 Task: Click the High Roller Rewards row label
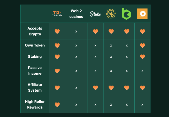coord(35,104)
